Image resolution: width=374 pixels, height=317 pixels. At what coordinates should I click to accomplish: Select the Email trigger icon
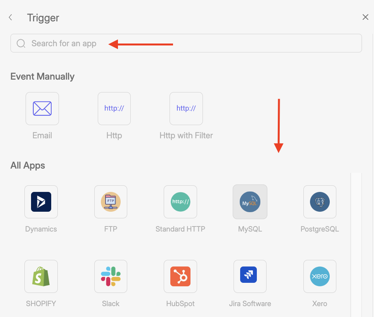(x=42, y=108)
